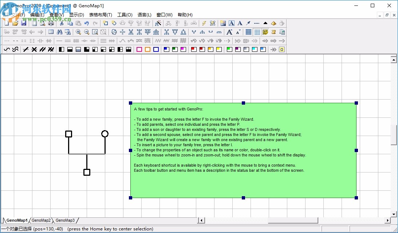Image resolution: width=398 pixels, height=233 pixels.
Task: Click the vertical scrollbar down arrow
Action: [394, 214]
